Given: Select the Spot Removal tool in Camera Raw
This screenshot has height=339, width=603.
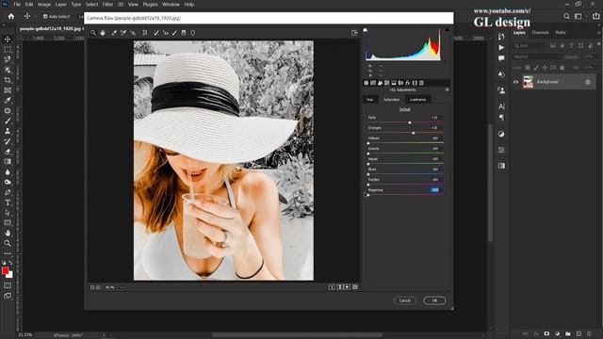Looking at the screenshot, I should (x=156, y=33).
